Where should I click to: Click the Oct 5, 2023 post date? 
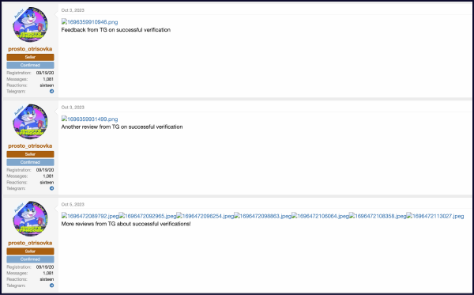pos(73,205)
